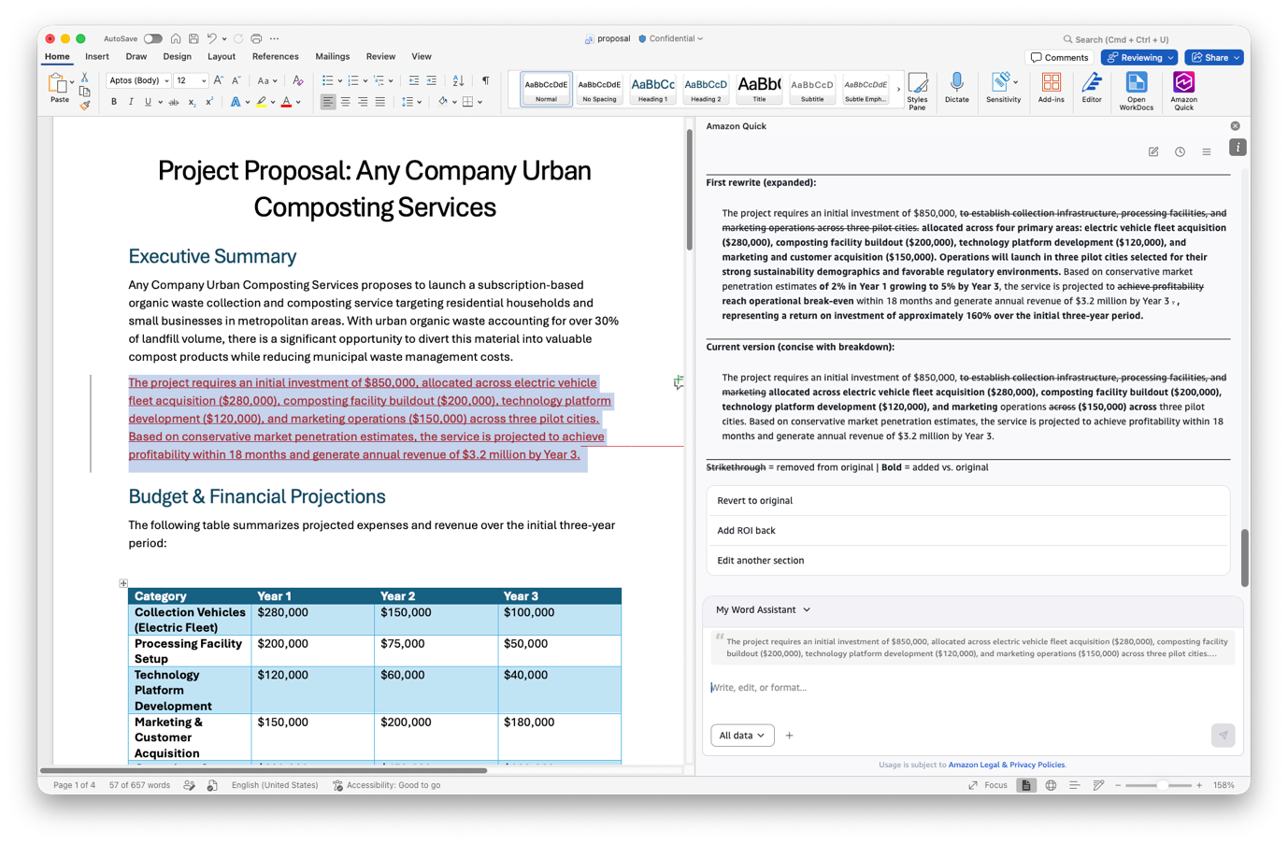Toggle Italic formatting

click(131, 102)
